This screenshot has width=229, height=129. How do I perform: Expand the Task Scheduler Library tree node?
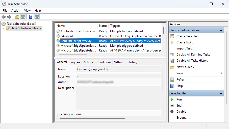click(x=3, y=29)
